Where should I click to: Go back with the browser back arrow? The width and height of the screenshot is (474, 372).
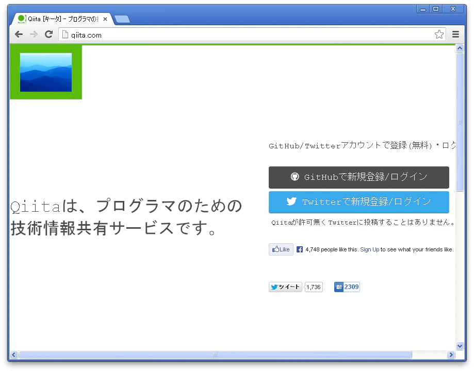click(19, 35)
